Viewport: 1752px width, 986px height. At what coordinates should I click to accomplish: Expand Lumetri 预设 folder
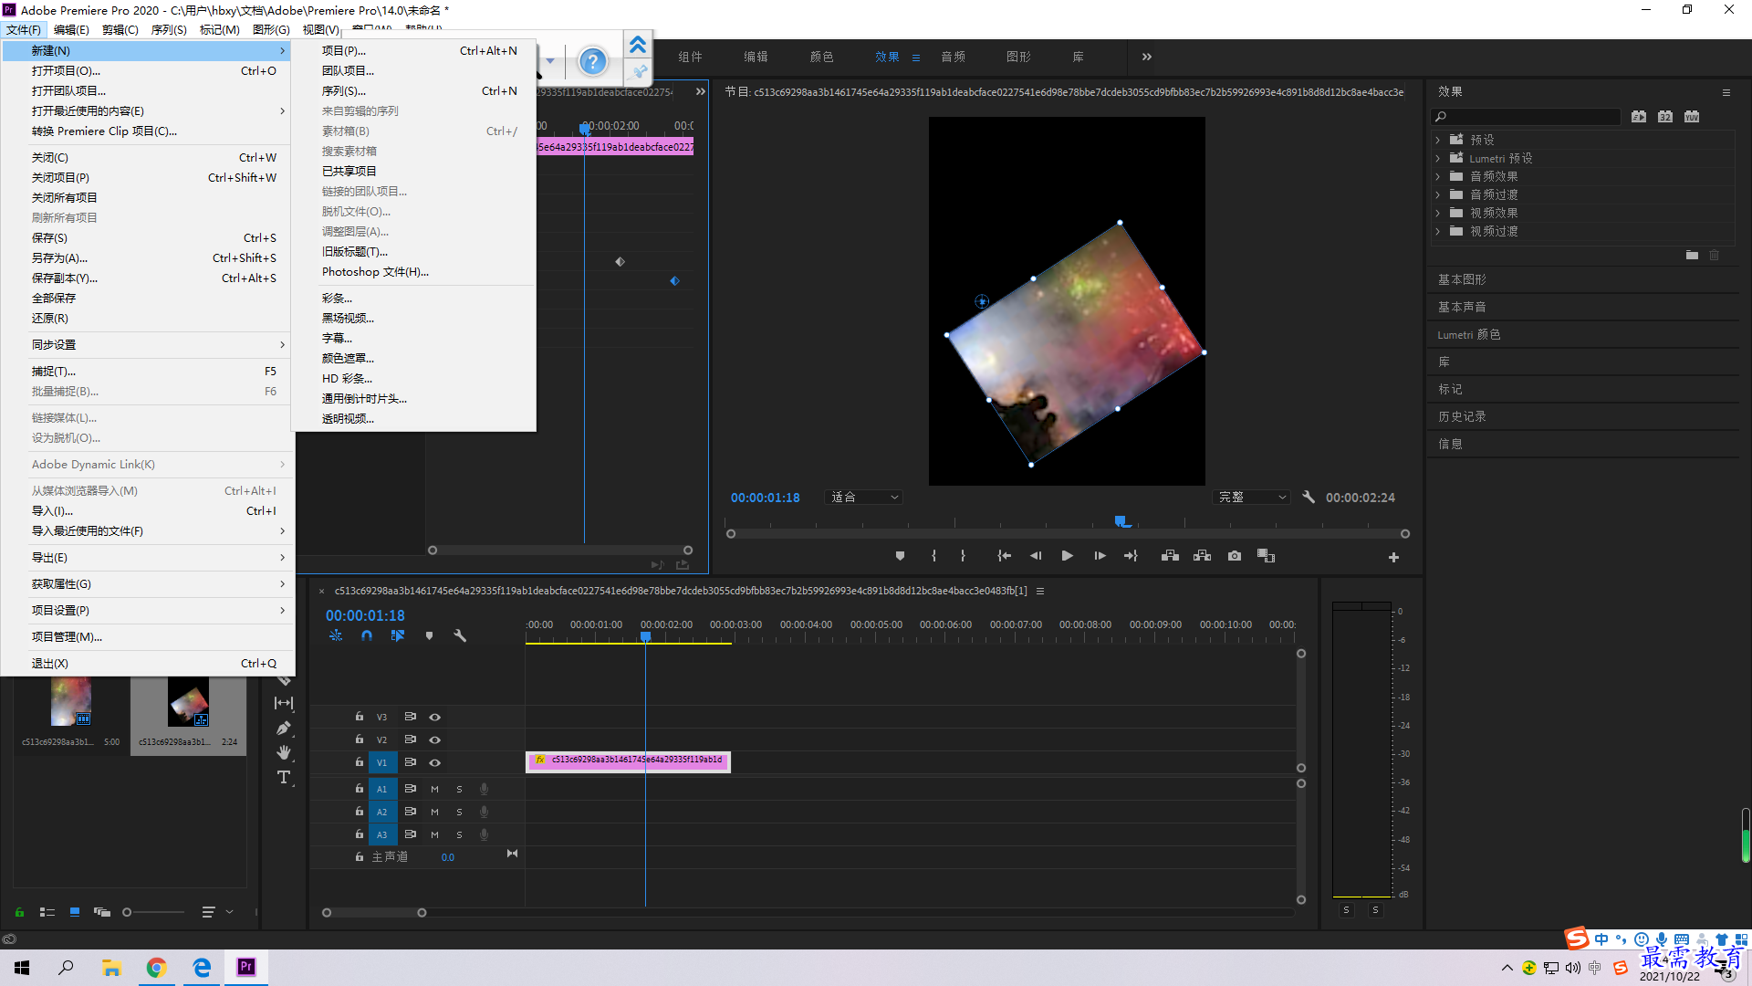pyautogui.click(x=1437, y=158)
